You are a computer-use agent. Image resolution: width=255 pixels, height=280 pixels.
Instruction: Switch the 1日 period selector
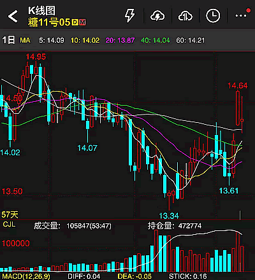click(x=8, y=40)
